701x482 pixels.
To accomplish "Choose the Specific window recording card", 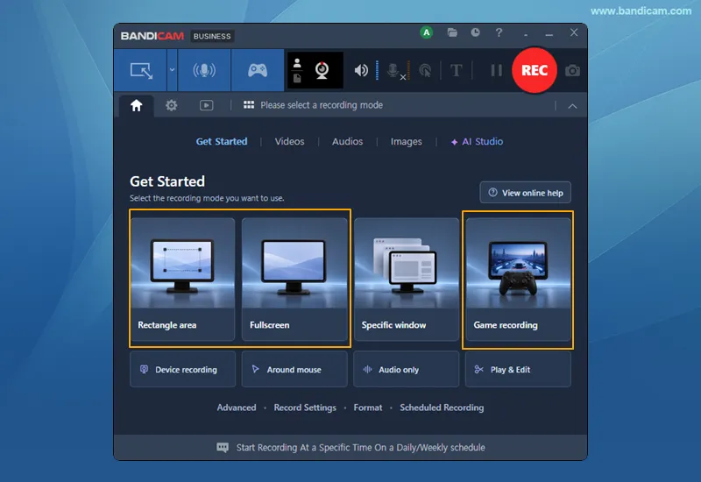I will tap(407, 280).
